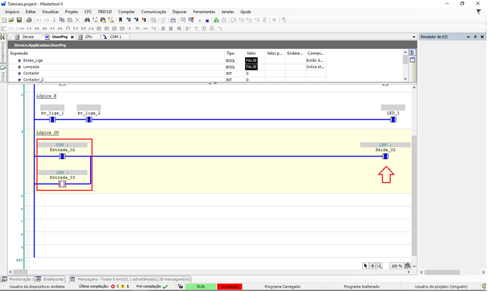
Task: Select the arrow pointer tool in editor
Action: click(365, 266)
